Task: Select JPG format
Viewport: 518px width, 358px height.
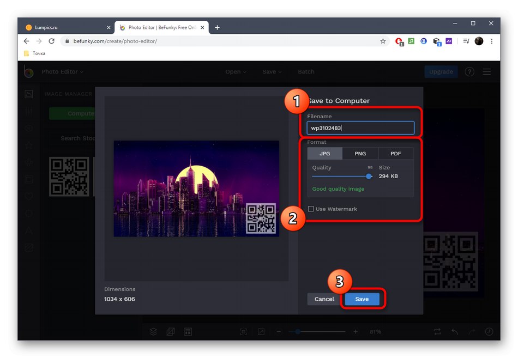Action: tap(325, 154)
